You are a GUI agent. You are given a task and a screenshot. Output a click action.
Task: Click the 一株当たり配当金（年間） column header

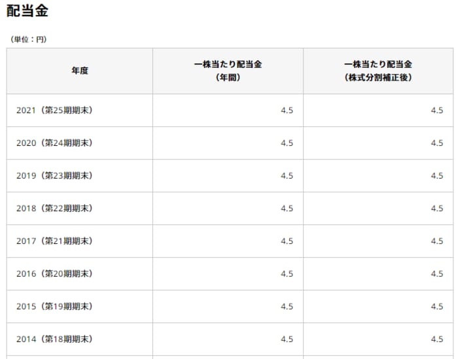coord(228,71)
